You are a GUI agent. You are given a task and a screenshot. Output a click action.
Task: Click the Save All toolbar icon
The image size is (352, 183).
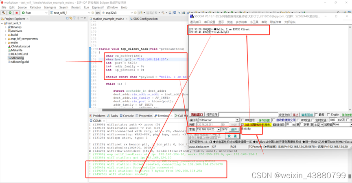click(151, 13)
